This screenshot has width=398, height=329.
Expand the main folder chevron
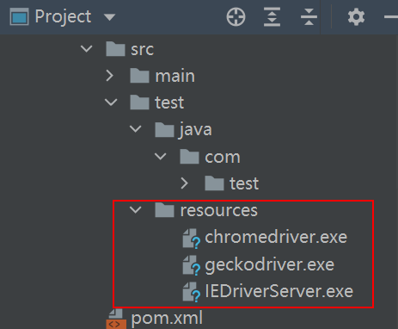tap(109, 76)
